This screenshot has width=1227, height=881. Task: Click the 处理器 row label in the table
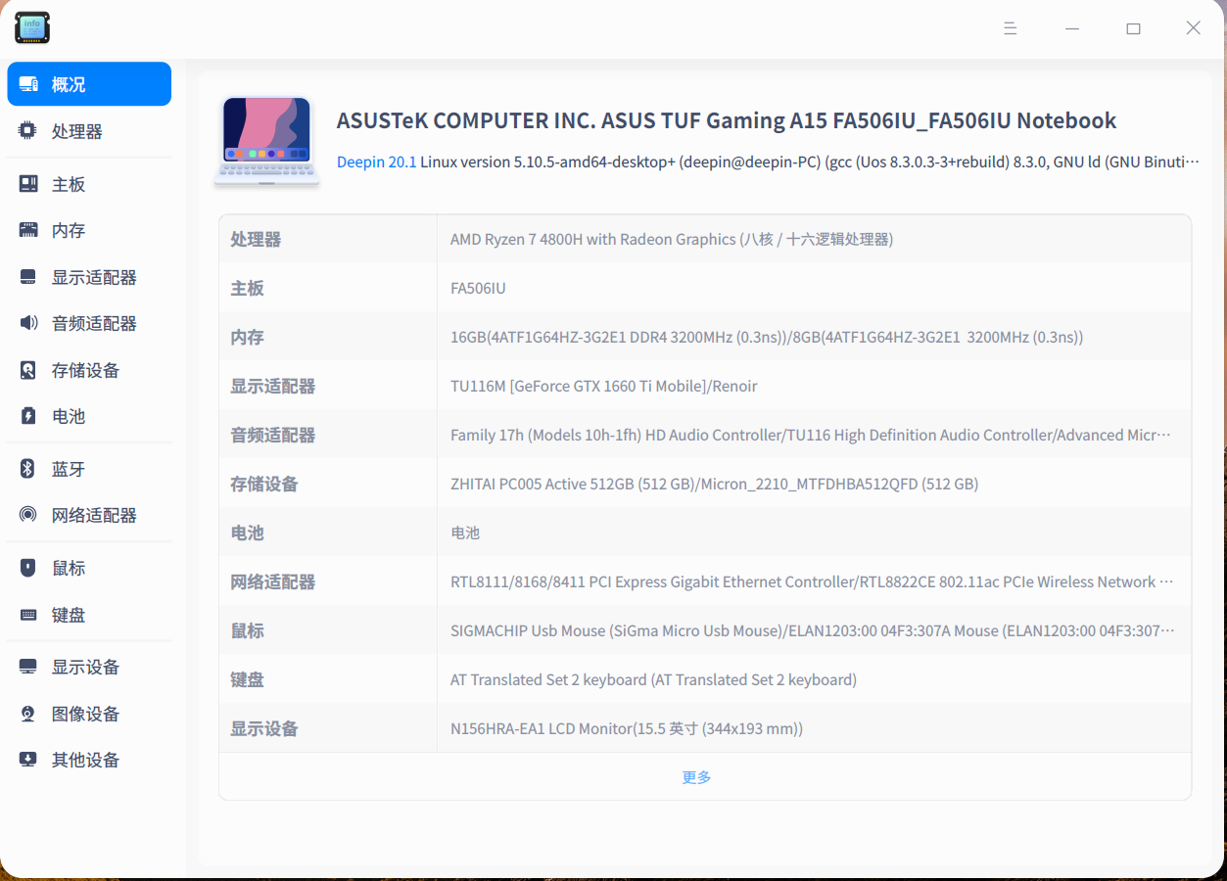(256, 239)
